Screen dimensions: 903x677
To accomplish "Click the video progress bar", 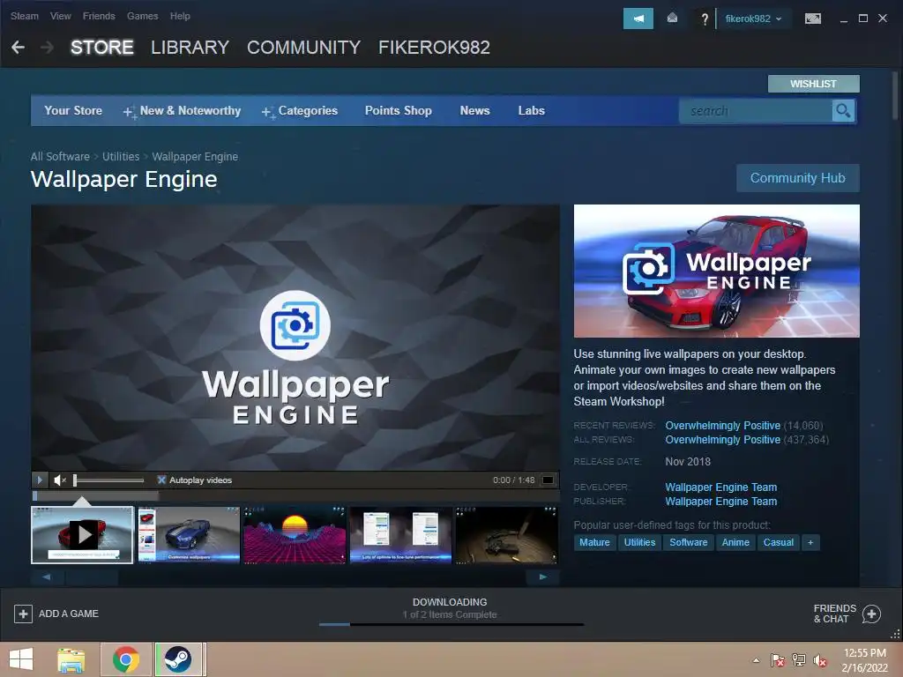I will 295,495.
